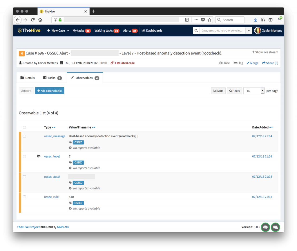
Task: Open browser downloads arrow icon
Action: (256, 20)
